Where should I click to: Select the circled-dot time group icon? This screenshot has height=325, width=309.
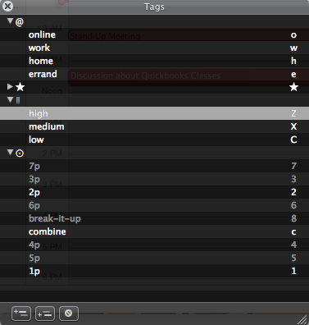pos(20,153)
